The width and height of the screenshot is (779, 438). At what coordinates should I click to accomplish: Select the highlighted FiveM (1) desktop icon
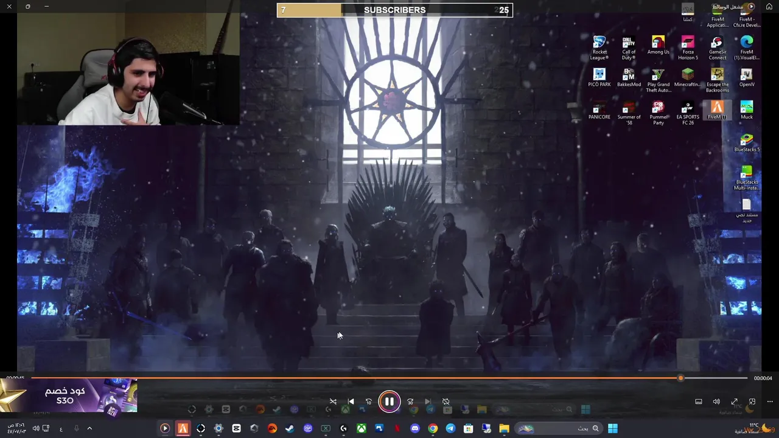717,111
